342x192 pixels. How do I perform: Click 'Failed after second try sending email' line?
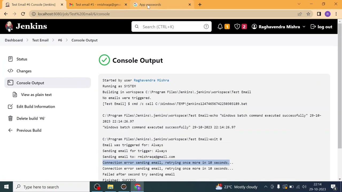(x=139, y=174)
